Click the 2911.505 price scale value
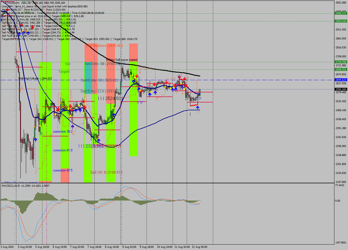The image size is (348, 250). pos(341,30)
